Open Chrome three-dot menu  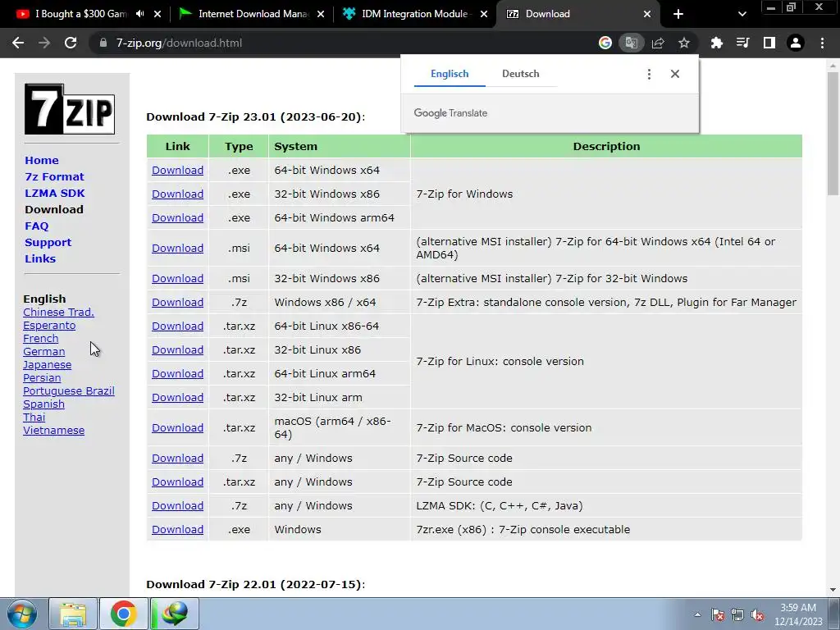point(822,43)
